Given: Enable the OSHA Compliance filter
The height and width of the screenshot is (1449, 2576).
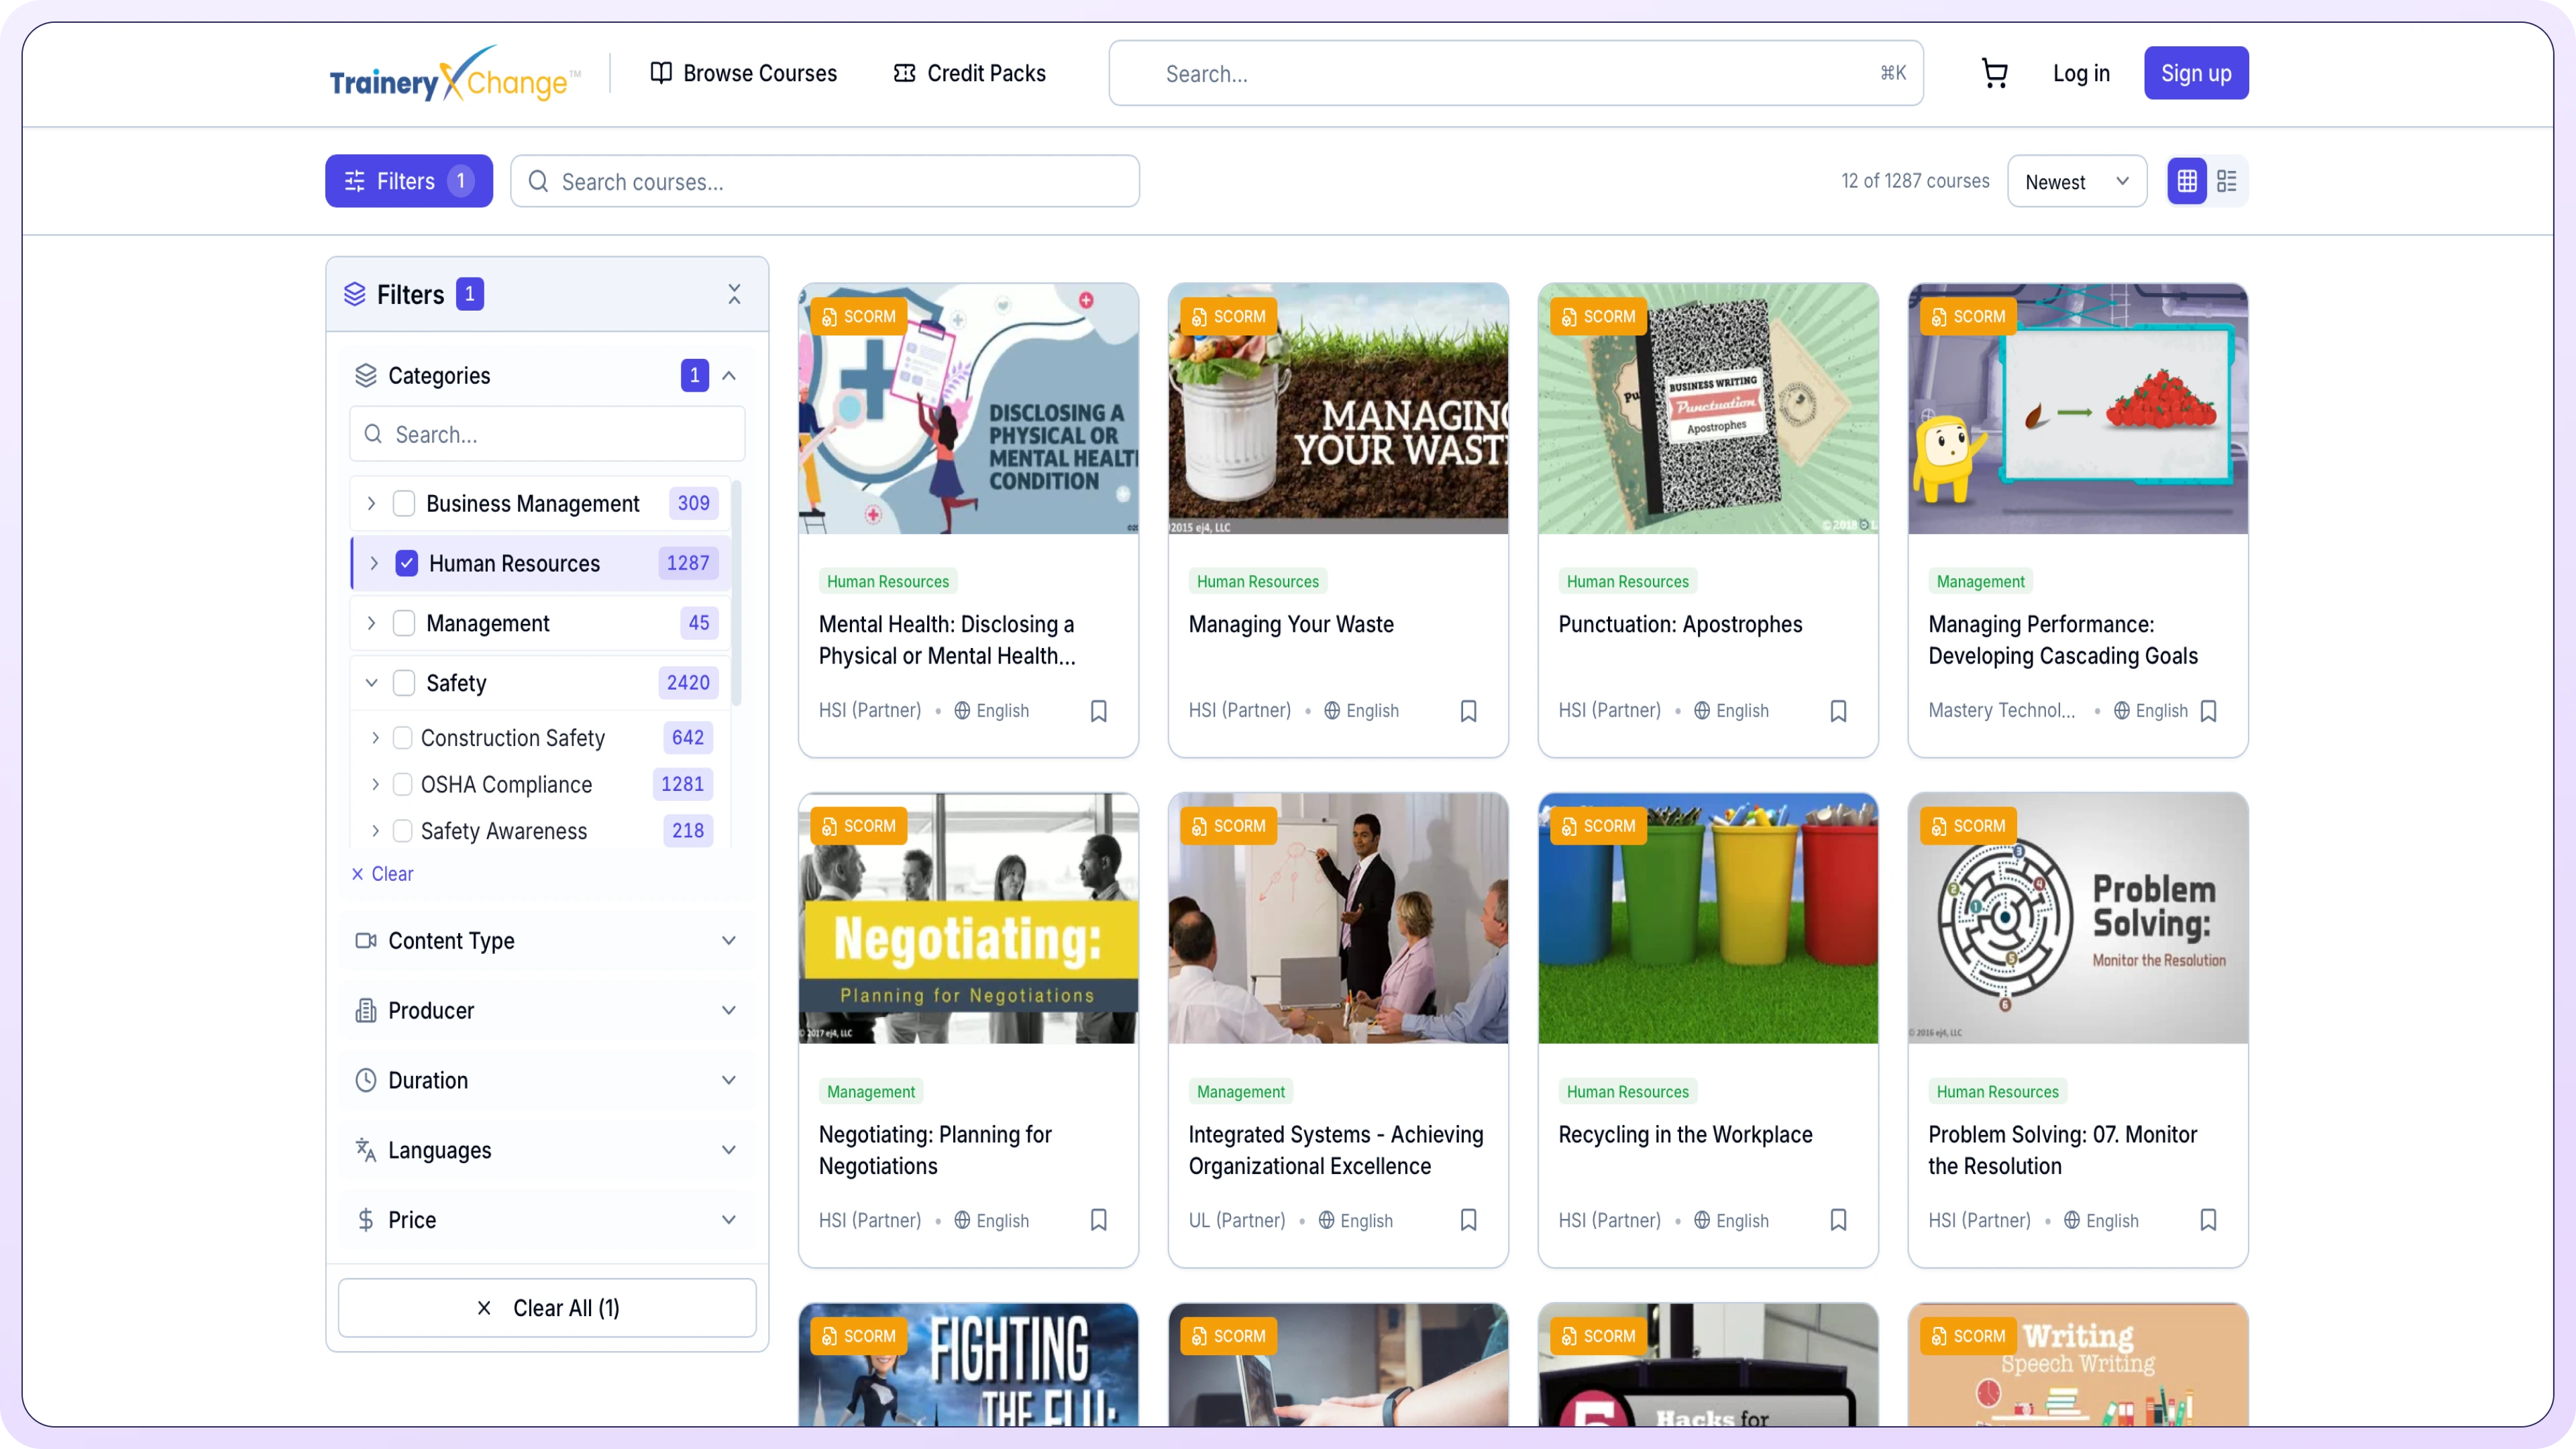Looking at the screenshot, I should pyautogui.click(x=402, y=784).
